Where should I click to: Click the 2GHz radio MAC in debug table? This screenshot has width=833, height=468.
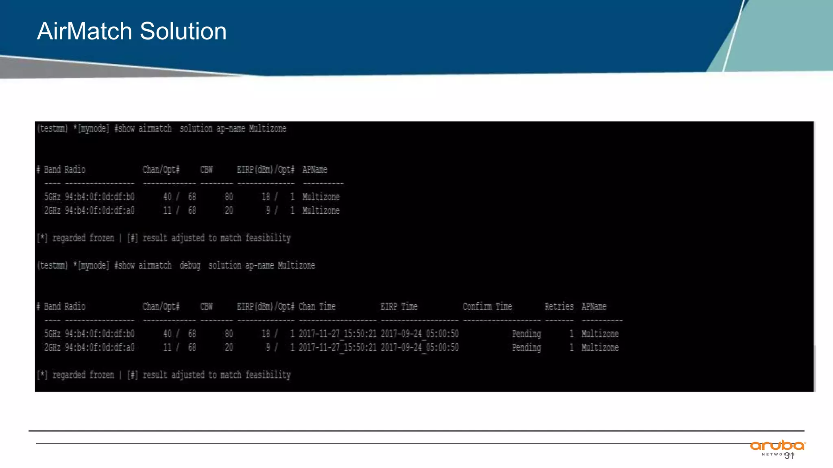point(100,348)
